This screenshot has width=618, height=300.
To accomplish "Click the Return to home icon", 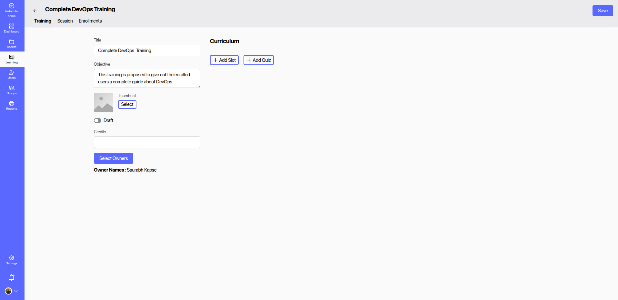I will coord(12,6).
